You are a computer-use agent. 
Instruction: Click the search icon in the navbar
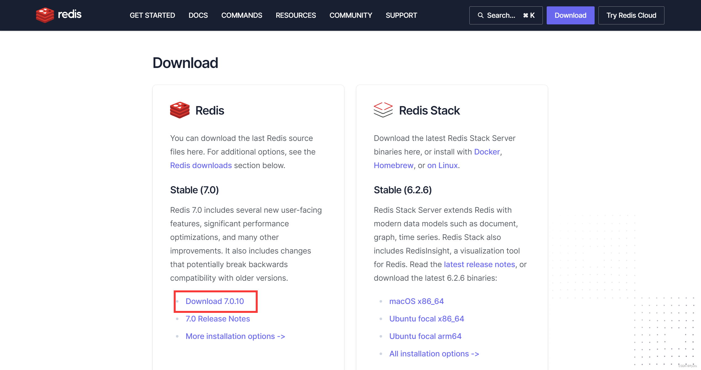tap(481, 15)
